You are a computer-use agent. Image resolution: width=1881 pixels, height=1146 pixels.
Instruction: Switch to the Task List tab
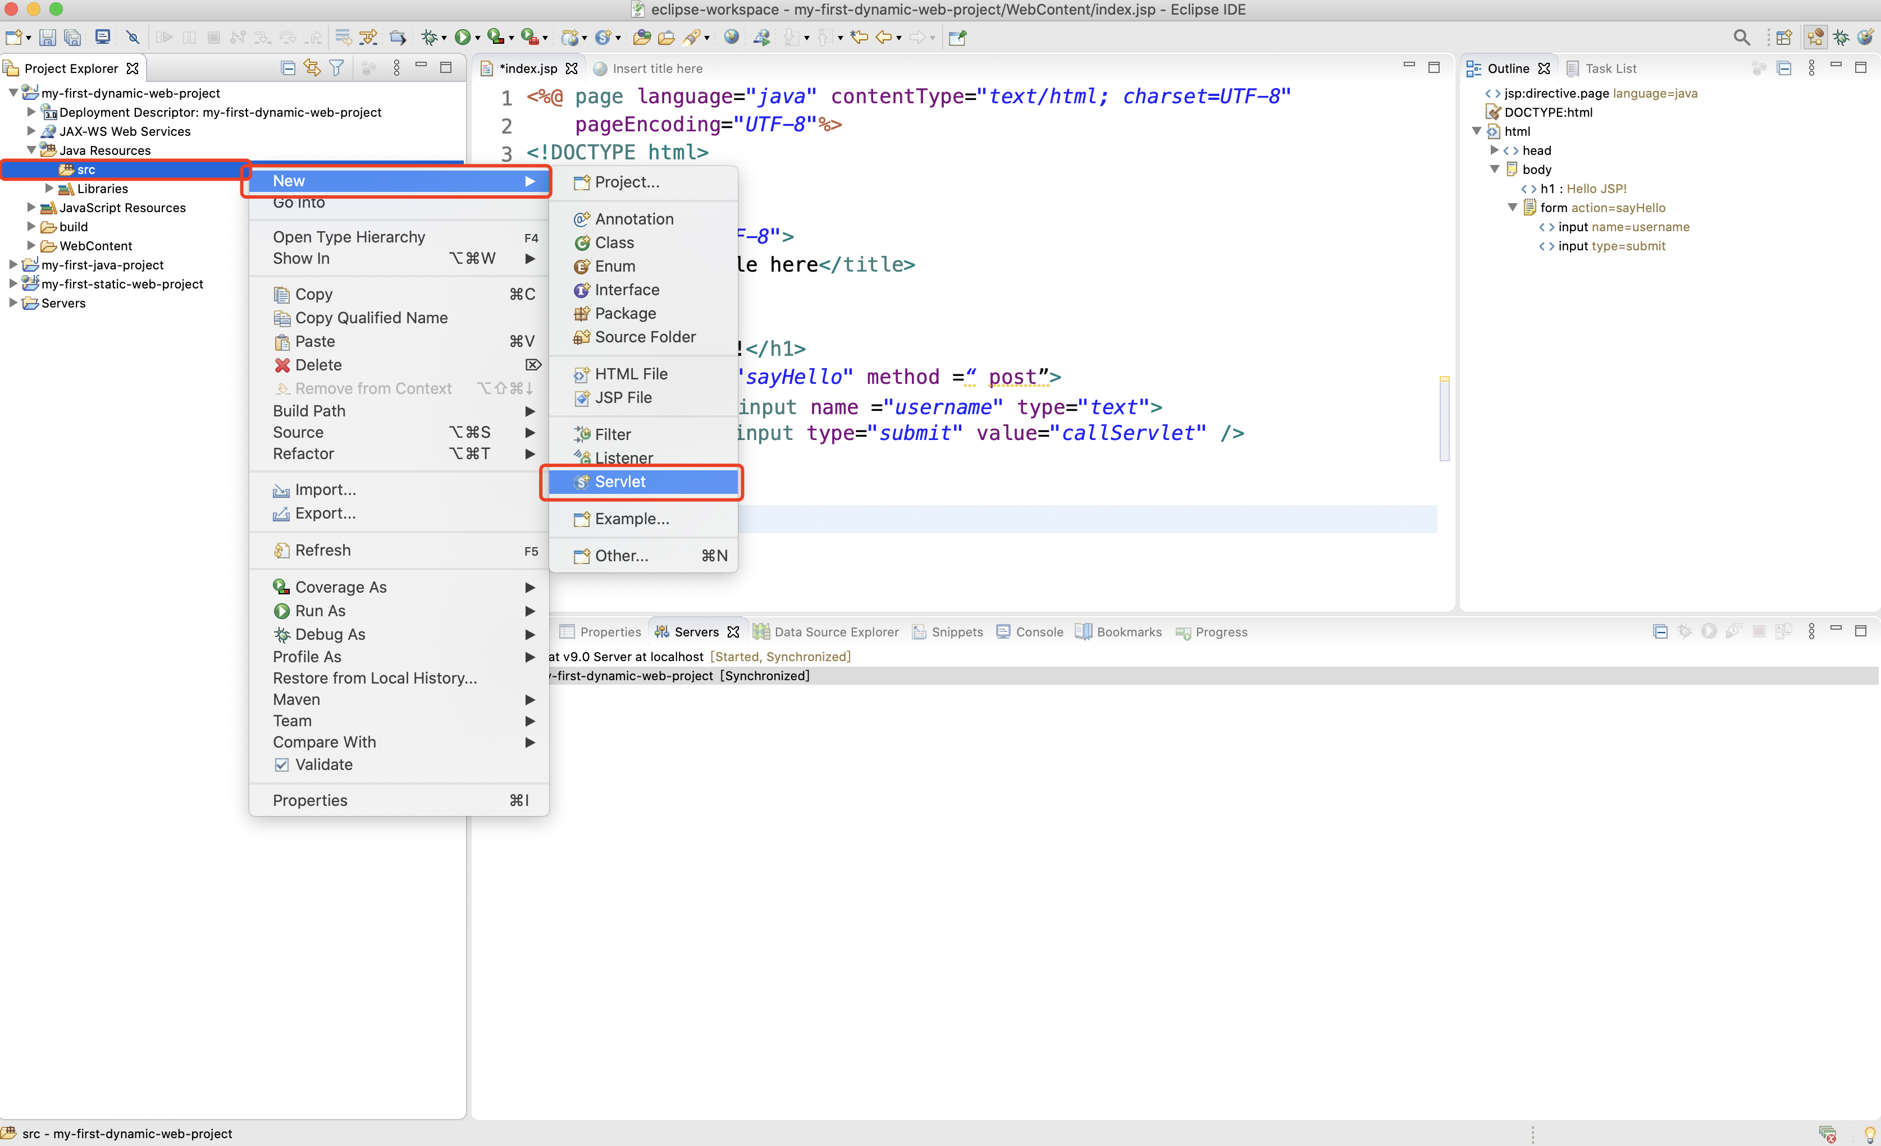click(1601, 68)
